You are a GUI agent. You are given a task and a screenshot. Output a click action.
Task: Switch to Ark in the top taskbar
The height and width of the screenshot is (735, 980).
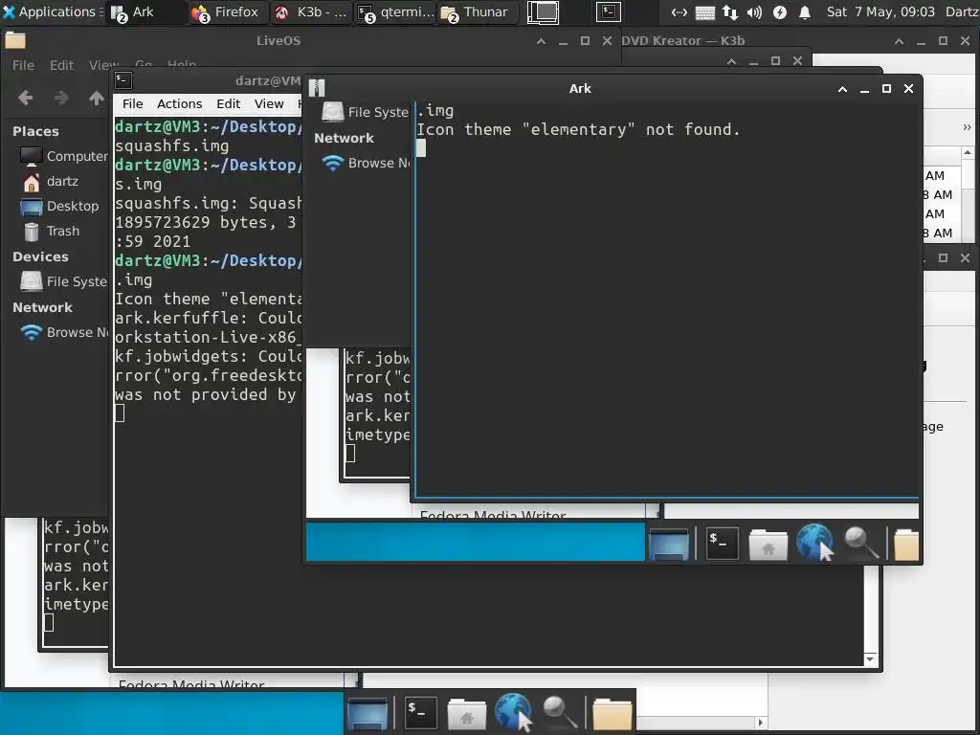point(146,11)
